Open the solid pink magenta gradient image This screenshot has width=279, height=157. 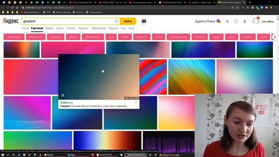[73, 48]
